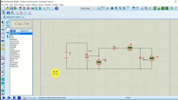Start the simulation with the Play button
The height and width of the screenshot is (100, 178).
[x=4, y=97]
